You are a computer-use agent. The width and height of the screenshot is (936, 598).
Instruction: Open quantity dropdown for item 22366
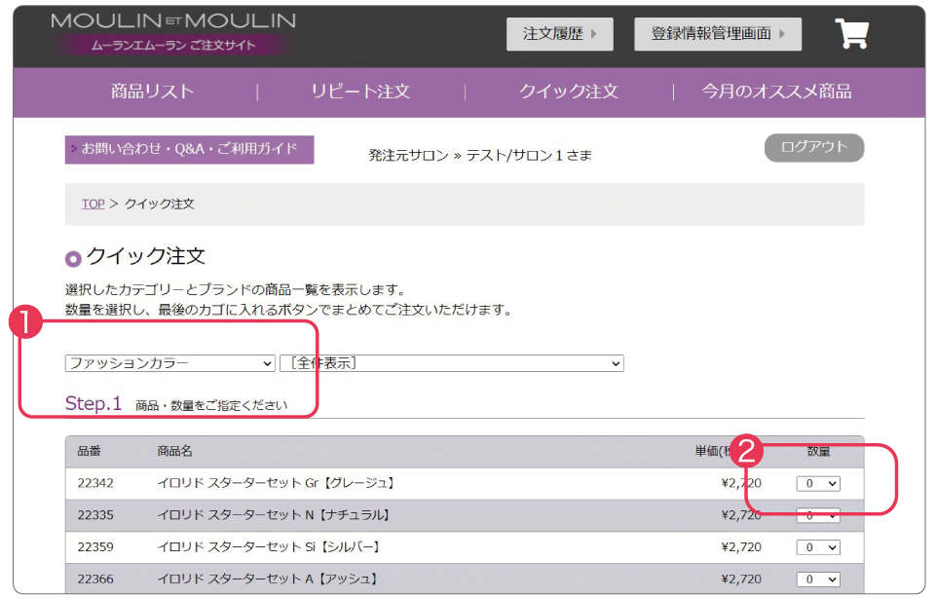pos(817,579)
